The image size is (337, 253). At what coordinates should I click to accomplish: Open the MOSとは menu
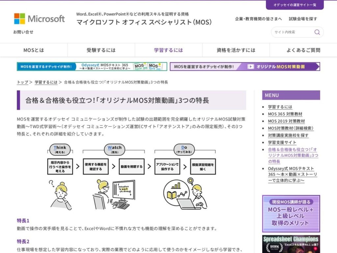click(34, 50)
